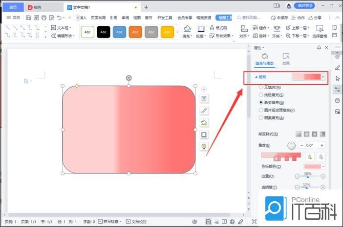This screenshot has width=343, height=227.
Task: Apply the orange Abc shape style
Action: coord(135,32)
